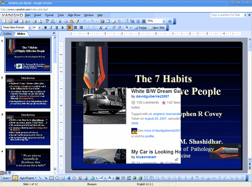Expand the font color dropdown arrow in formatting toolbar
Screen dimensions: 252x187
(131, 28)
